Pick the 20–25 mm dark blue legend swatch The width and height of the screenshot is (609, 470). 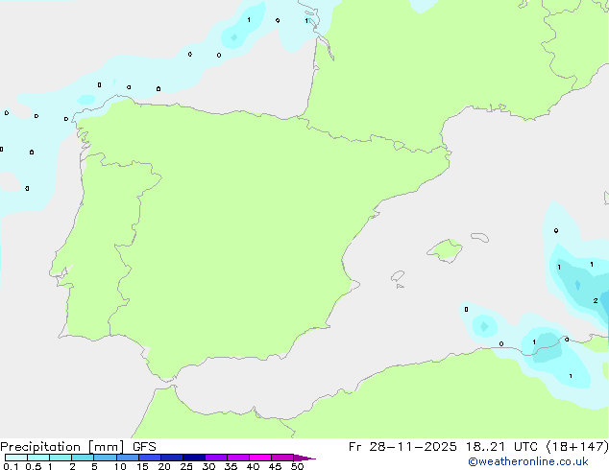point(171,458)
